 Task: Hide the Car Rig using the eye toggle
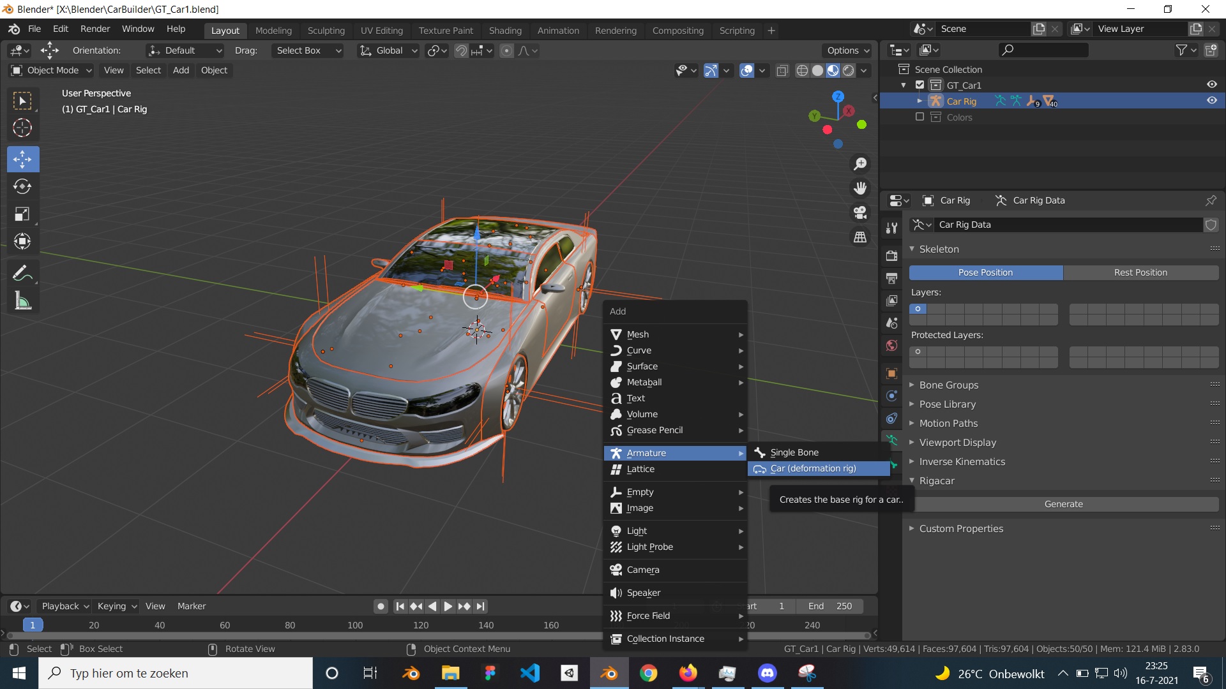(x=1211, y=100)
